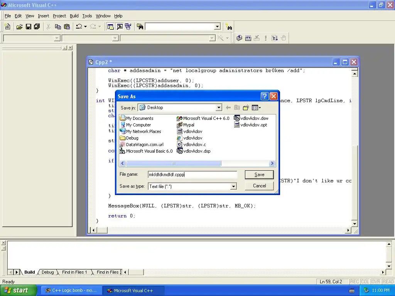This screenshot has width=395, height=296.
Task: Click the file list horizontal scrollbar thumb
Action: point(173,163)
